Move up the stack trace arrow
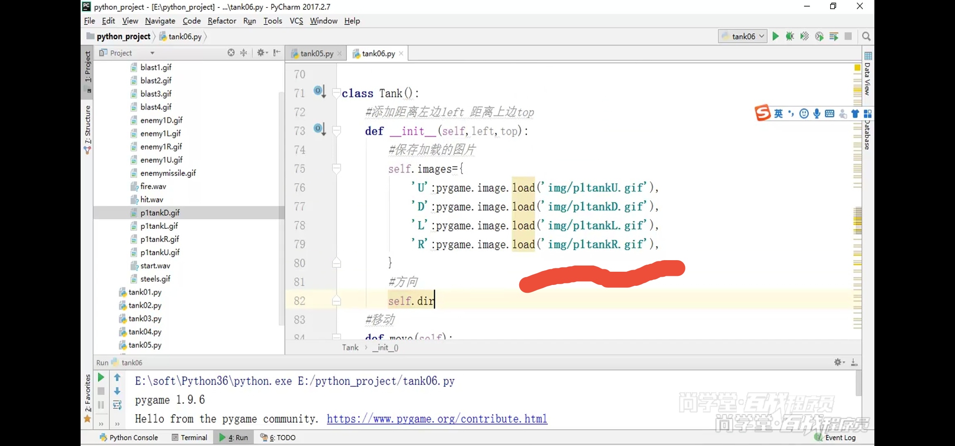955x446 pixels. 117,377
